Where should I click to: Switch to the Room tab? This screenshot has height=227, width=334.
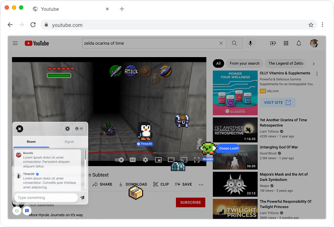click(x=31, y=142)
